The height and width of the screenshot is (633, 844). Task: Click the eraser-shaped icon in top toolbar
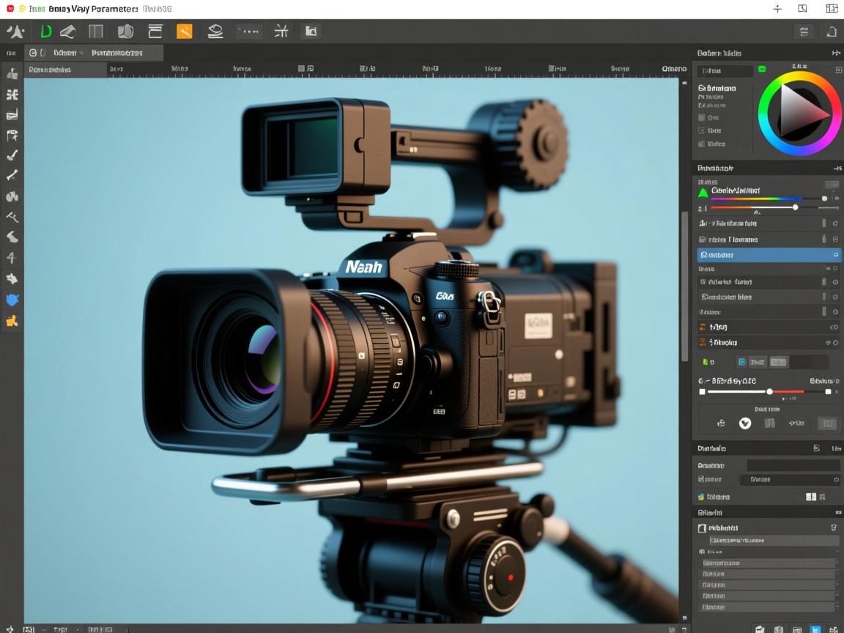click(67, 32)
